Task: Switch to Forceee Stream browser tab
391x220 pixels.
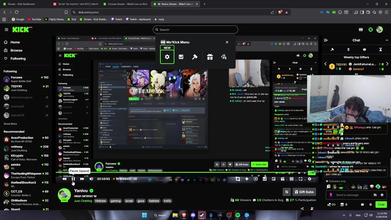Action: pyautogui.click(x=125, y=4)
